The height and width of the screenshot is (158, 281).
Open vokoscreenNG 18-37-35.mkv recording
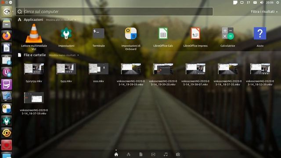point(227,69)
